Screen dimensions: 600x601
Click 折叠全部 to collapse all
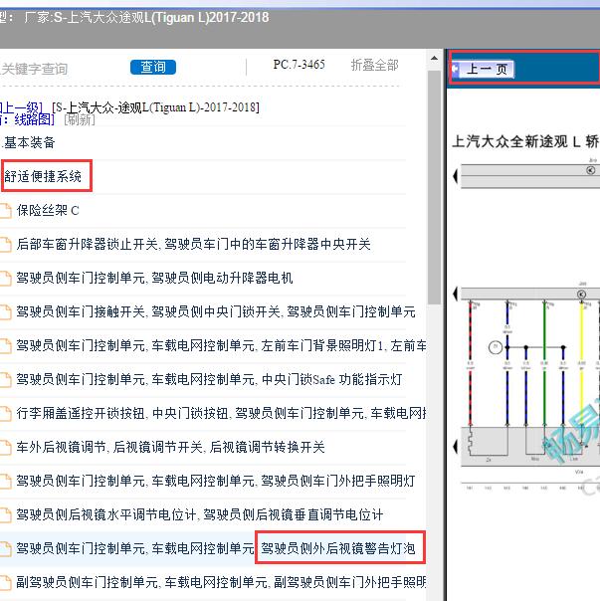click(x=374, y=65)
